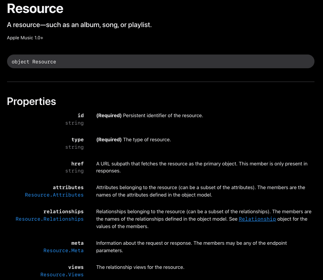323x280 pixels.
Task: Click the "meta" property name
Action: [x=77, y=243]
